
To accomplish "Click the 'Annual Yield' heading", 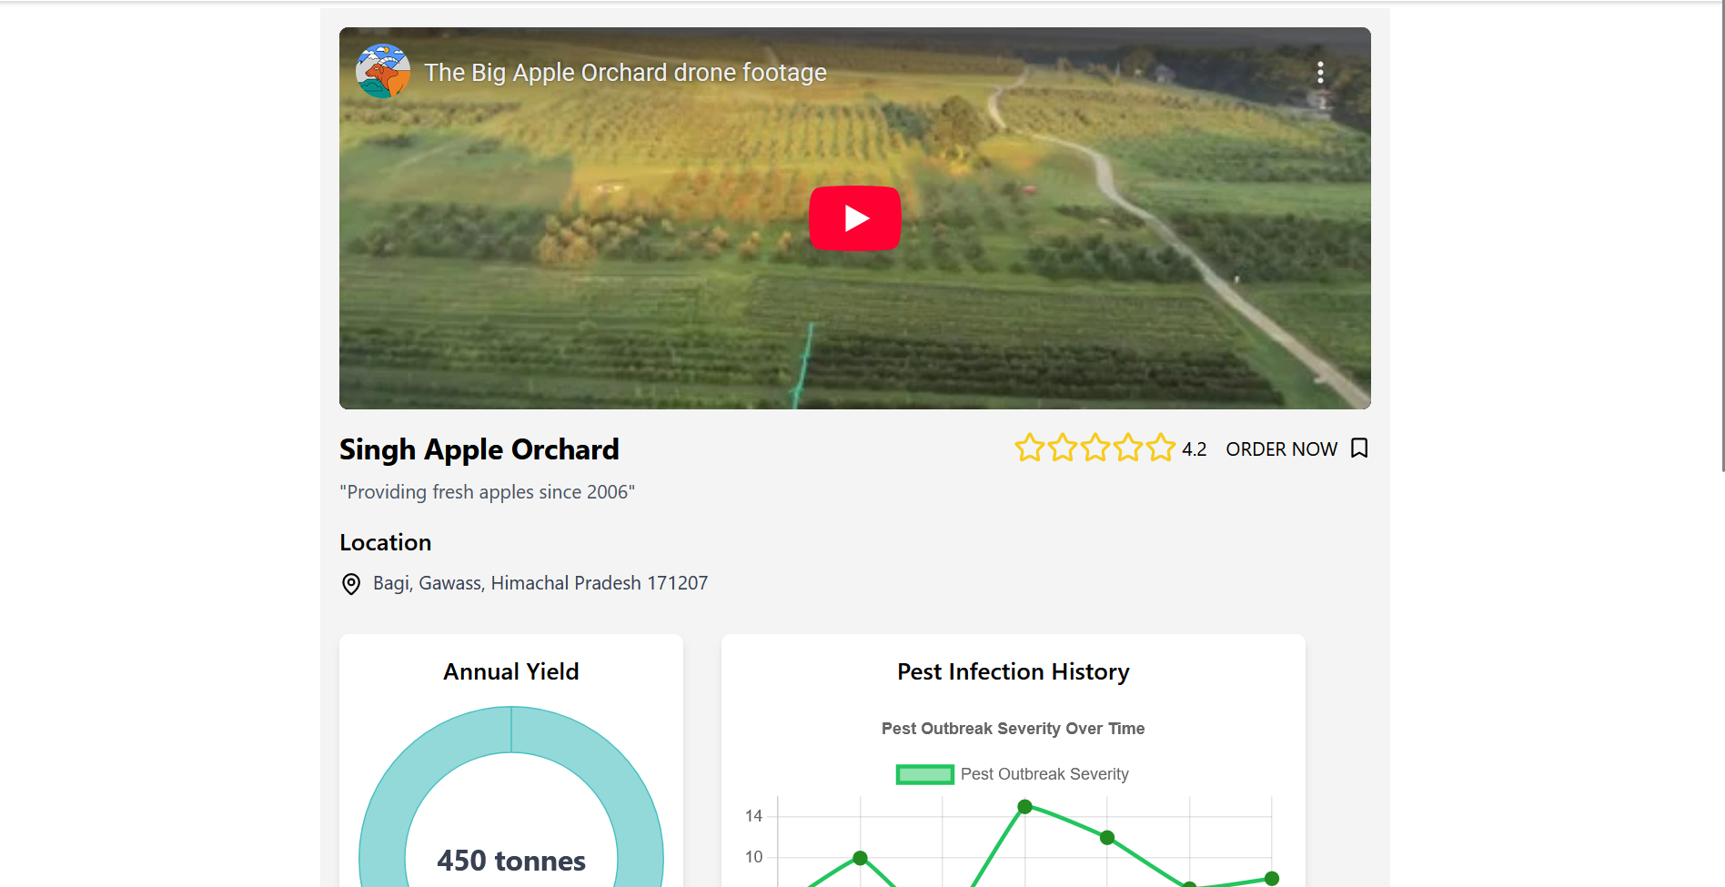I will click(x=511, y=671).
